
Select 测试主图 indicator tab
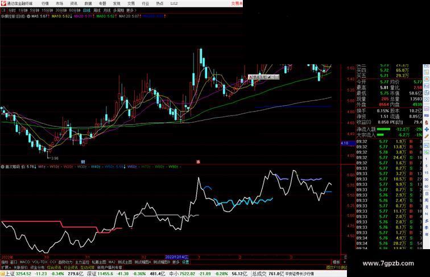tap(125, 262)
